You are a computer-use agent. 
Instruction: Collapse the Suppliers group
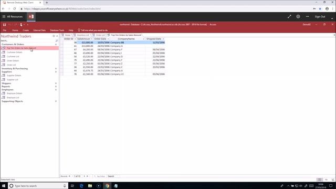click(56, 72)
